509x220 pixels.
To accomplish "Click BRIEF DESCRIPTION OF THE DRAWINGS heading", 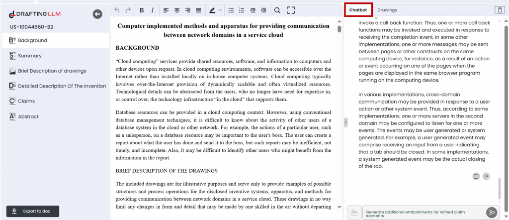I will click(x=167, y=171).
